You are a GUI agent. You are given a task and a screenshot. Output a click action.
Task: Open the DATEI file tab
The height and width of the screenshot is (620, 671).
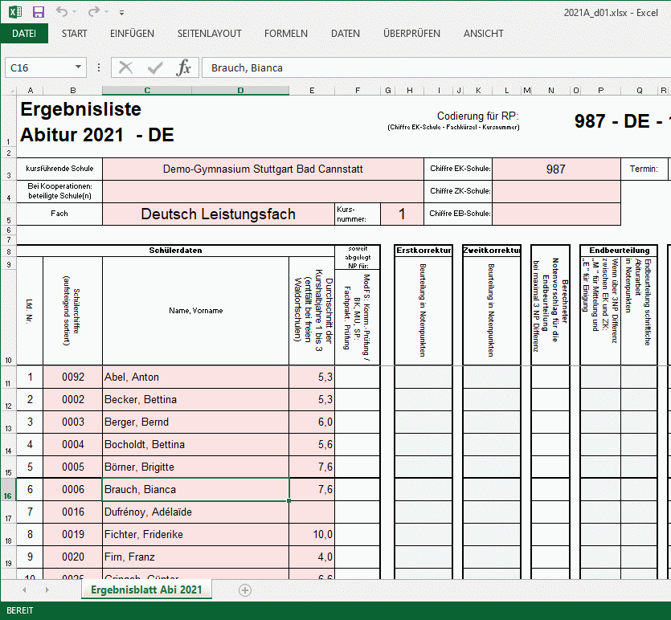[x=24, y=34]
